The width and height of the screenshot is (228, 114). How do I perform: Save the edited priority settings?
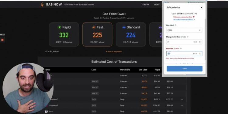click(x=185, y=69)
